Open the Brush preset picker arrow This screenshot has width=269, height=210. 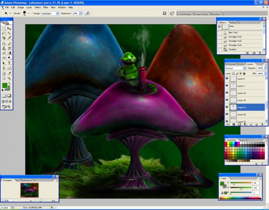[29, 13]
